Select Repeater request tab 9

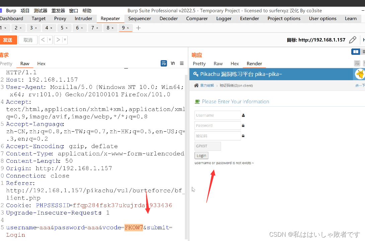(x=123, y=28)
